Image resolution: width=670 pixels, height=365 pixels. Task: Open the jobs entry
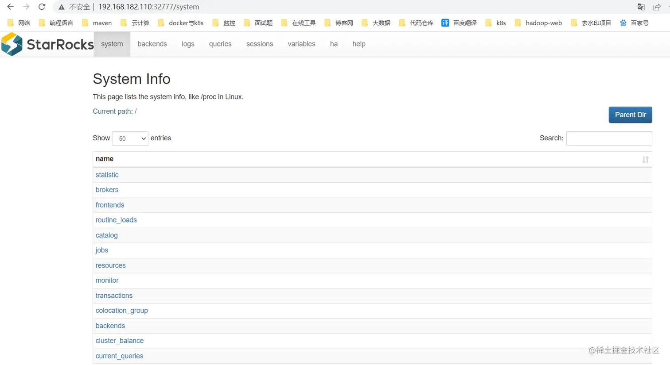pos(102,250)
